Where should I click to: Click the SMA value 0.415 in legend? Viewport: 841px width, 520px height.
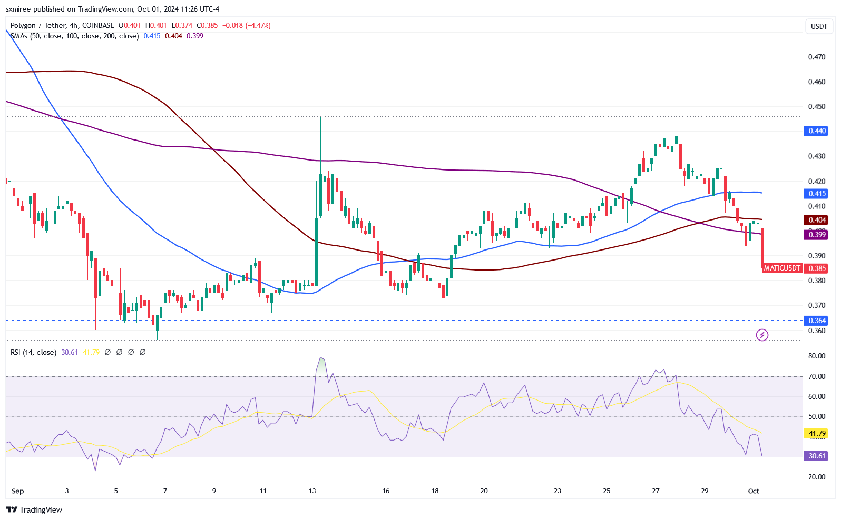click(x=152, y=36)
